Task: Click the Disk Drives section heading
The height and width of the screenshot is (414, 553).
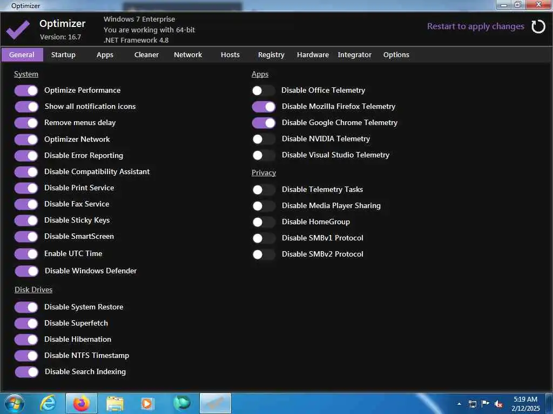Action: coord(33,289)
